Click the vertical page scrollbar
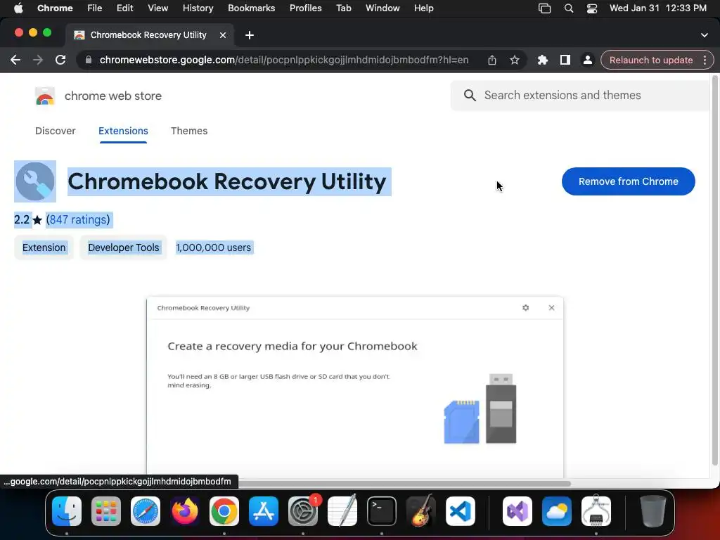 coord(714,271)
